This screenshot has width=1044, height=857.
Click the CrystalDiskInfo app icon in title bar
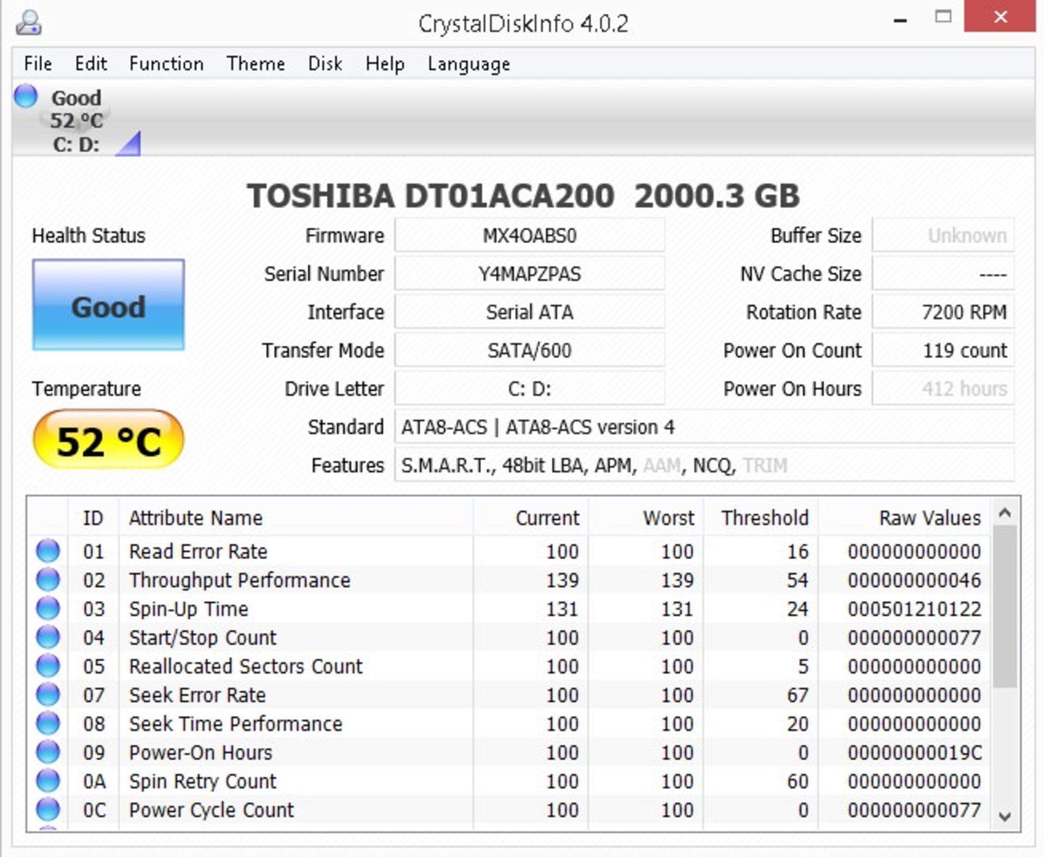point(28,23)
